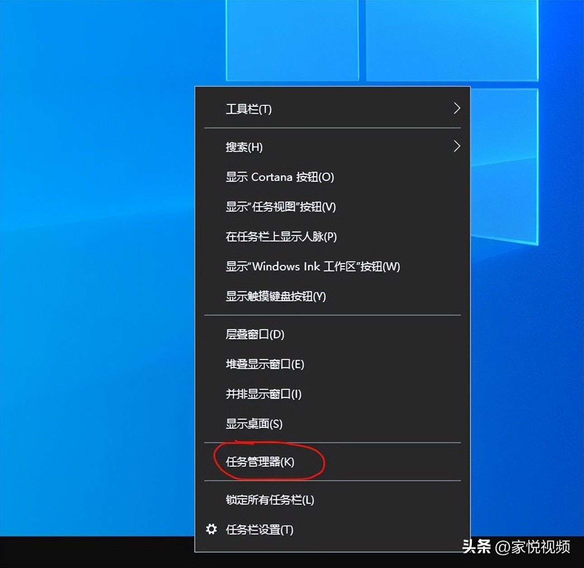Viewport: 584px width, 568px height.
Task: Open the 搜索 menu entry
Action: click(243, 147)
